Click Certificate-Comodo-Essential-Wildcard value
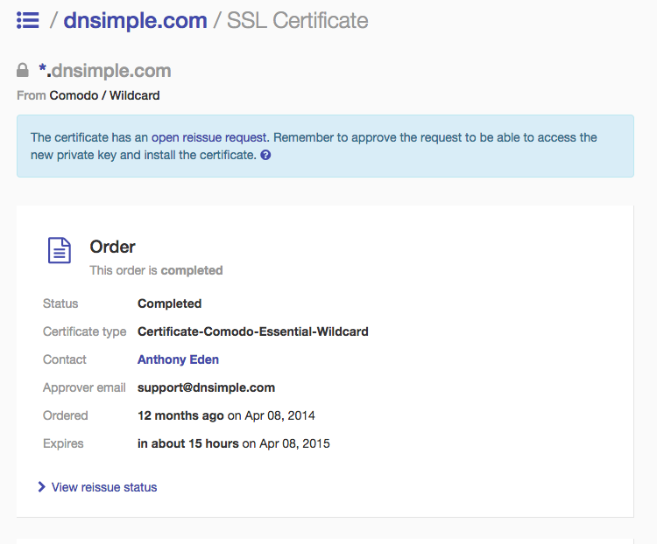 pos(253,331)
